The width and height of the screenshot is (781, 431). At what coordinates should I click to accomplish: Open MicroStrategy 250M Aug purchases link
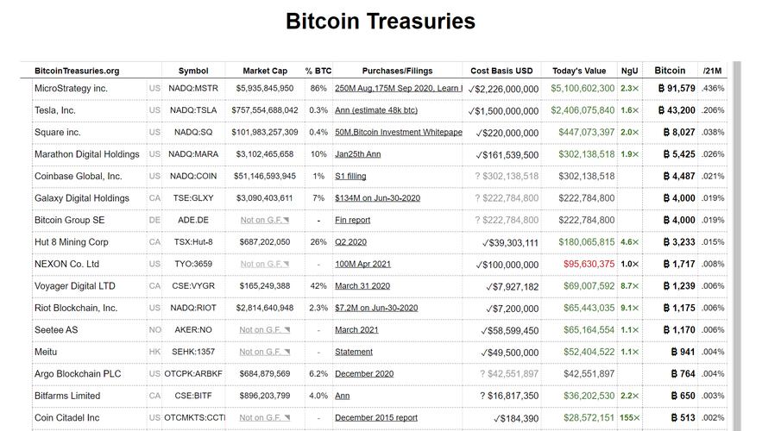399,88
